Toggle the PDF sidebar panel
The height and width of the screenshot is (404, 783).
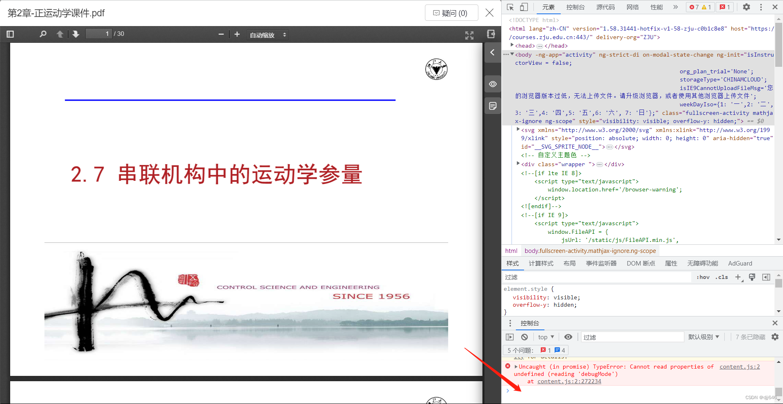(x=11, y=34)
